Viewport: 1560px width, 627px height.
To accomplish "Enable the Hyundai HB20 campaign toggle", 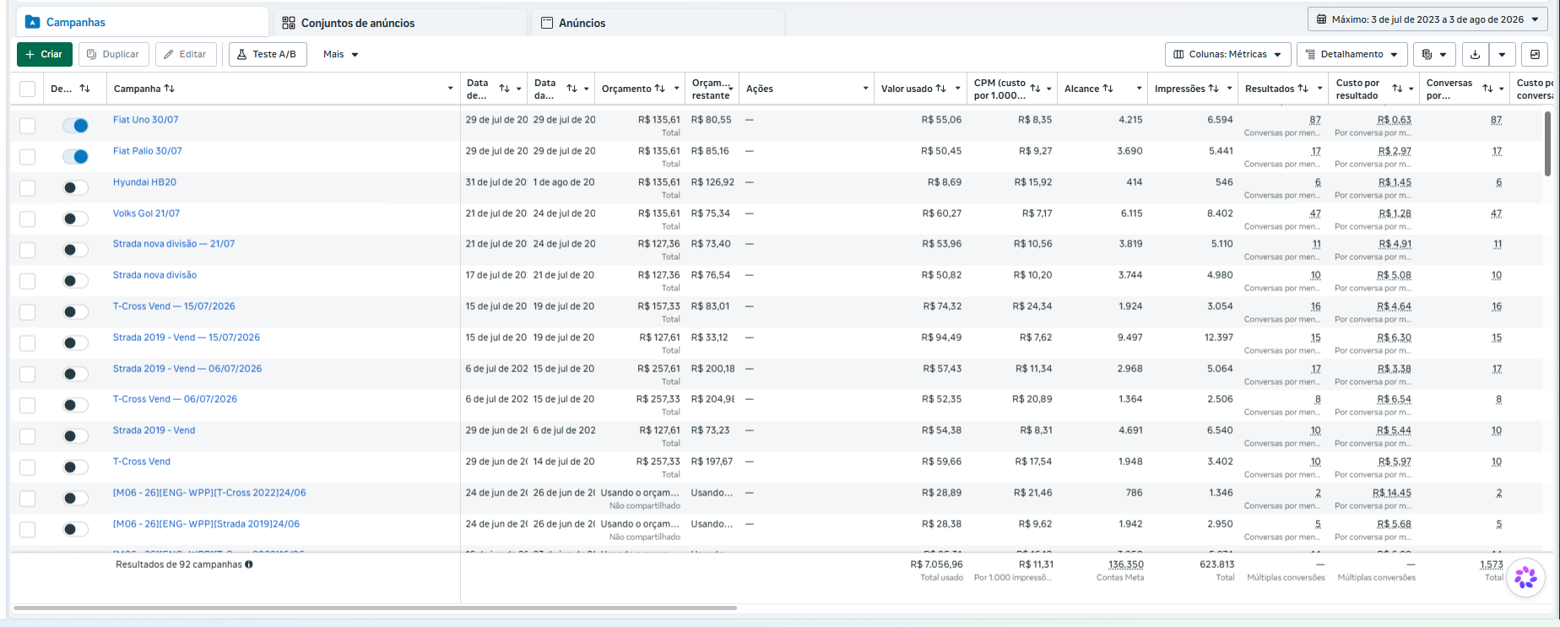I will (75, 187).
